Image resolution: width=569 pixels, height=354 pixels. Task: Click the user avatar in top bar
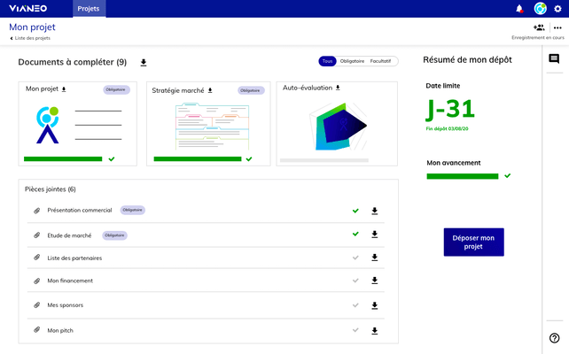pyautogui.click(x=540, y=9)
